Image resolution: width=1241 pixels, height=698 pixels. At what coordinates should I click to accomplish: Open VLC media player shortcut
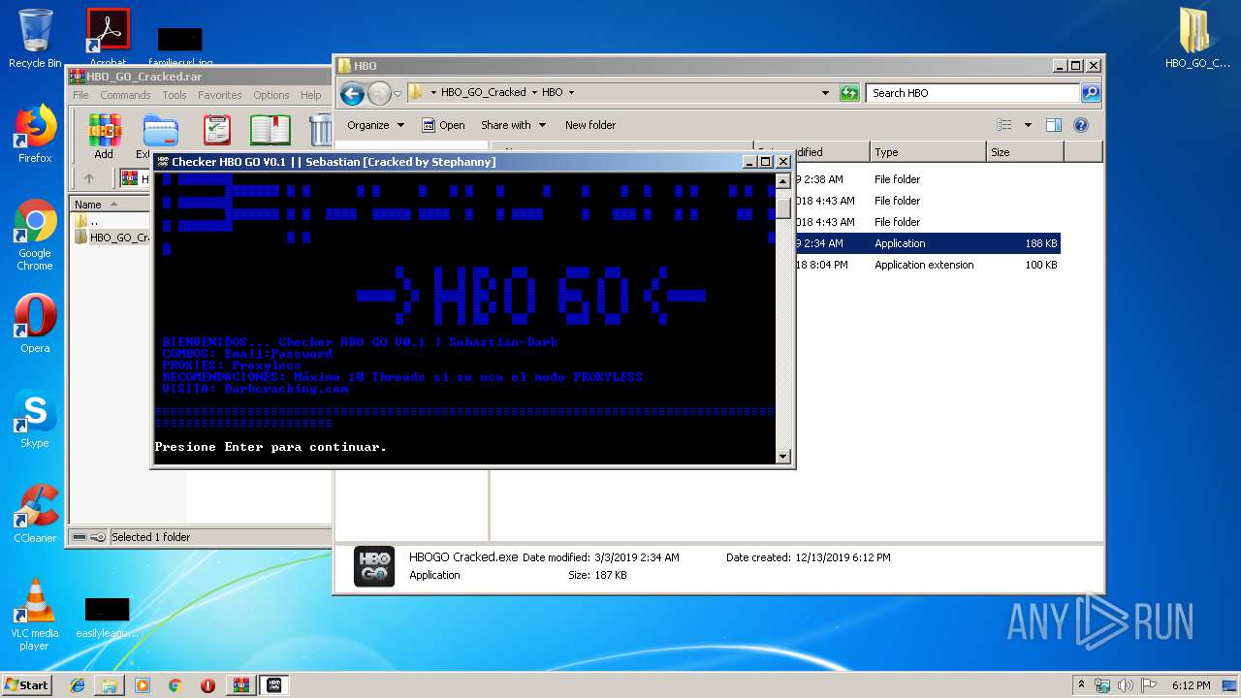tap(35, 615)
